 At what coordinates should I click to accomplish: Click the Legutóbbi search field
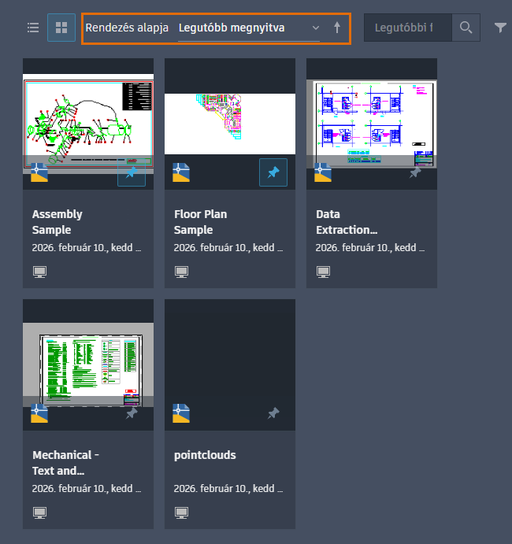pyautogui.click(x=408, y=28)
